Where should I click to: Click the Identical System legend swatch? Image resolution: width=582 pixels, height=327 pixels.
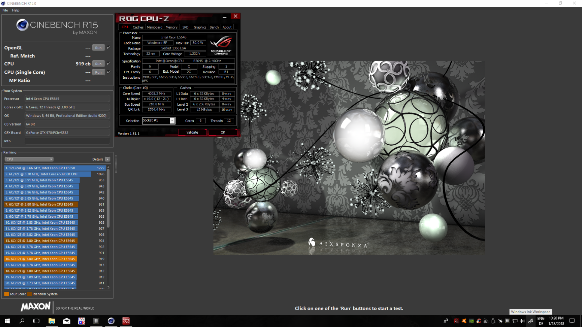(x=30, y=294)
